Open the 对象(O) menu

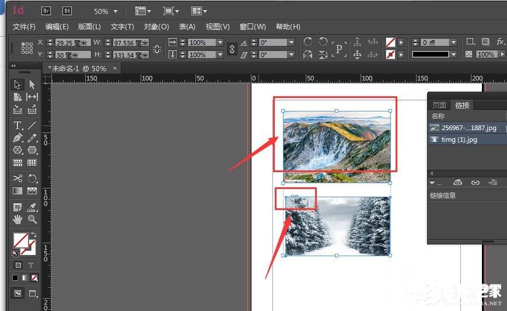coord(156,27)
